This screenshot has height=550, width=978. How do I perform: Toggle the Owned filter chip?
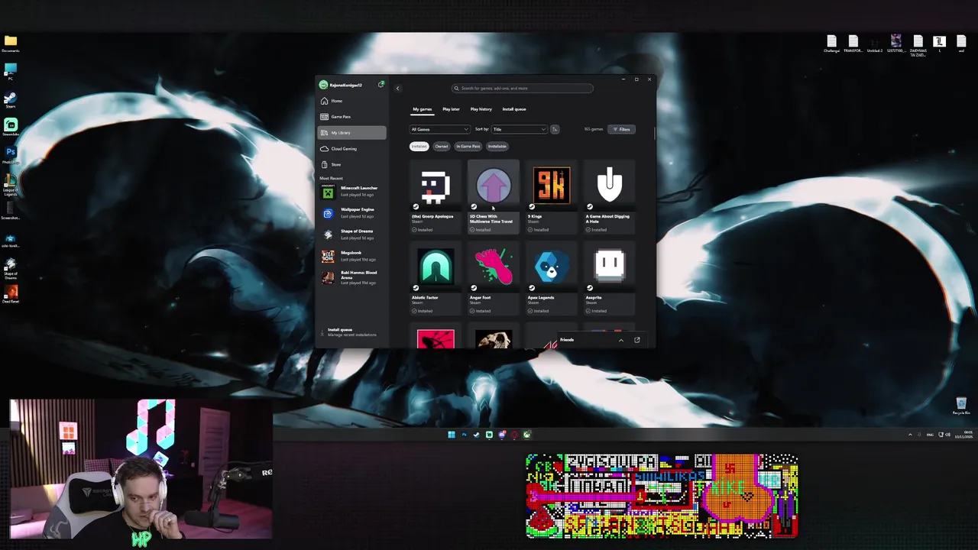pos(442,146)
